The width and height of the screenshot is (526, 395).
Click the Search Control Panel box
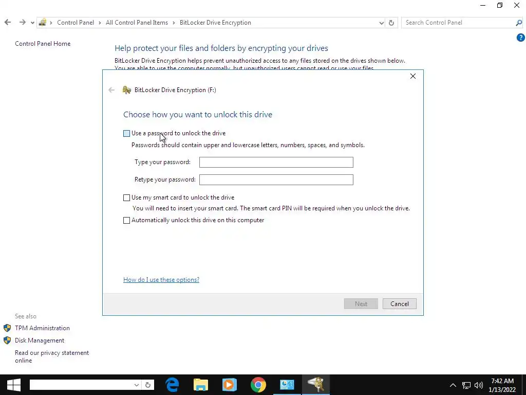tap(458, 23)
